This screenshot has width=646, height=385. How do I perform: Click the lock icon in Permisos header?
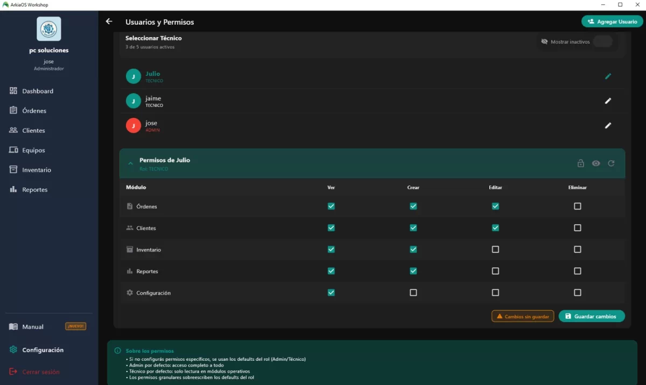pos(581,163)
